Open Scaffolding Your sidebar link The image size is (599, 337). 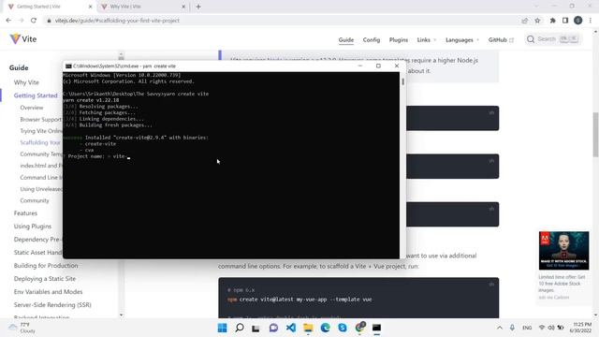(x=40, y=142)
